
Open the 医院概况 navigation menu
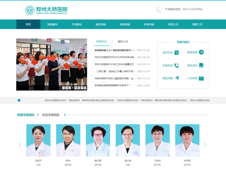(x=53, y=24)
